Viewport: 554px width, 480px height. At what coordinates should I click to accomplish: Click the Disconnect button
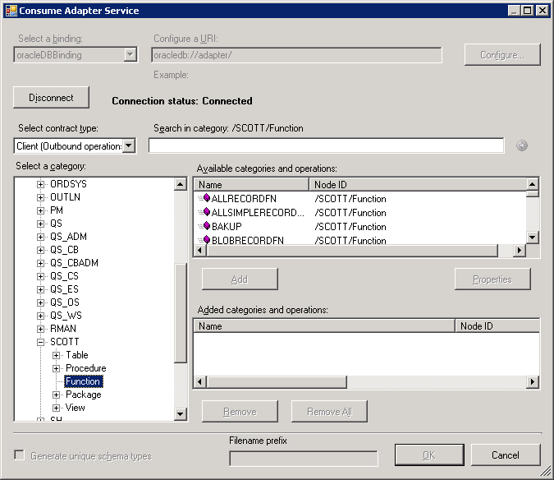pos(51,97)
